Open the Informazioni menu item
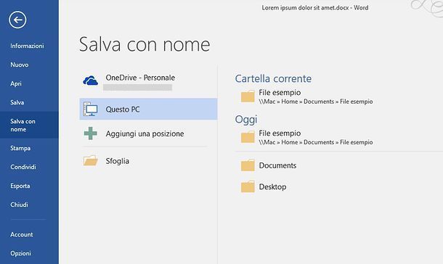Viewport: 443px width, 264px height. coord(27,46)
